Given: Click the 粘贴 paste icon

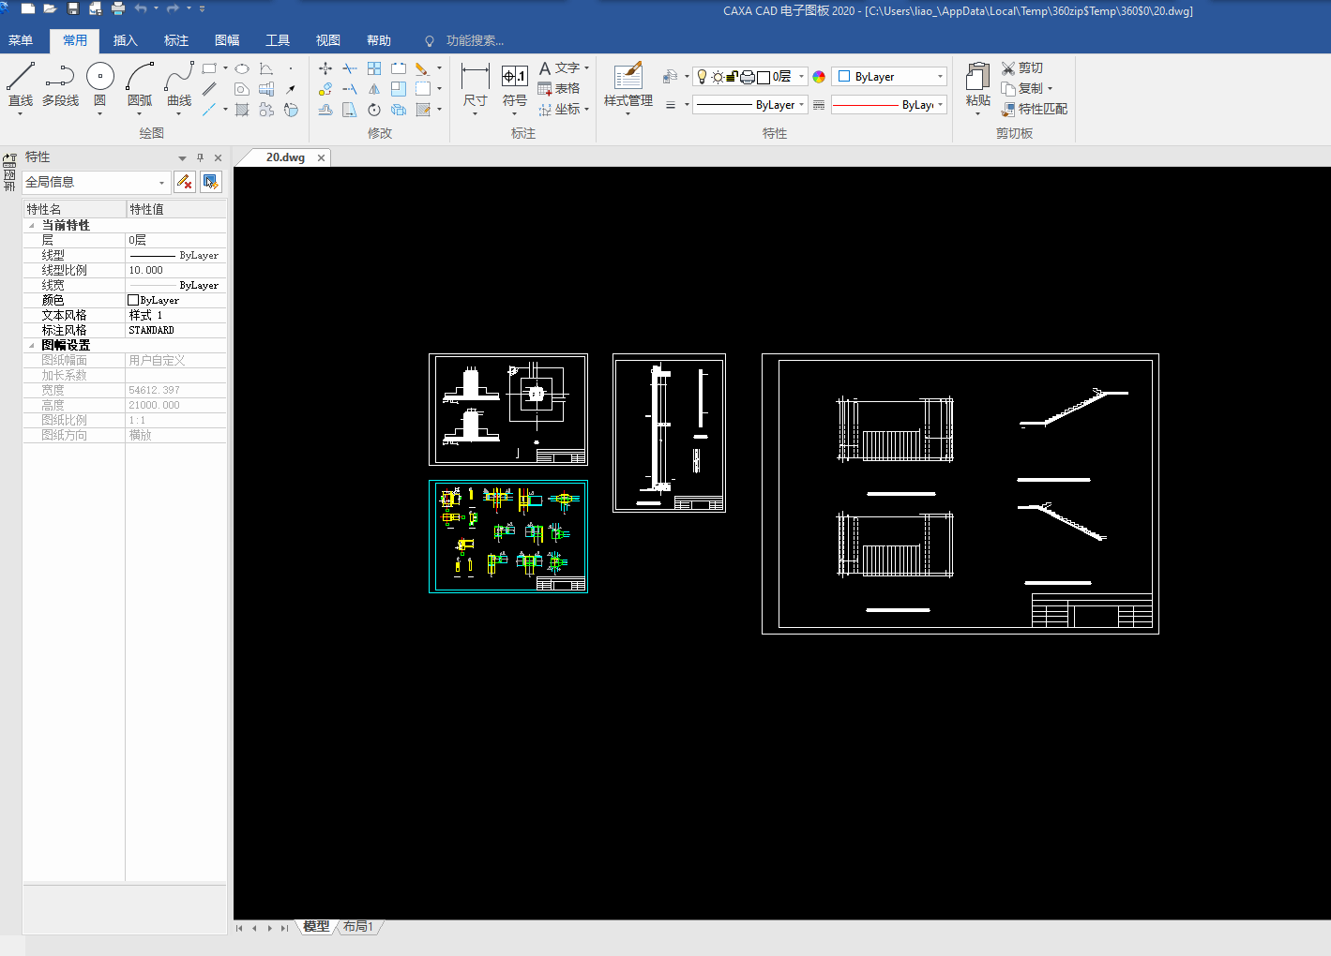Looking at the screenshot, I should (977, 87).
